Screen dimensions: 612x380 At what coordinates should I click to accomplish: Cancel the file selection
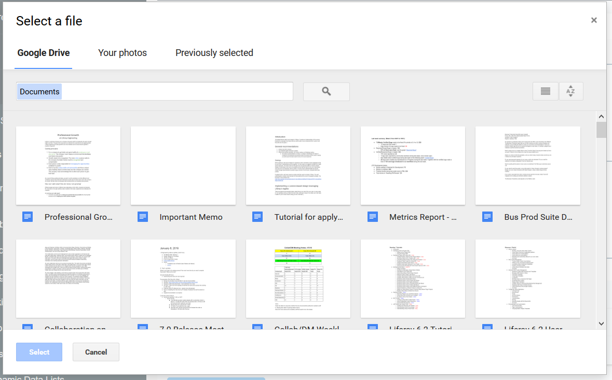click(96, 351)
